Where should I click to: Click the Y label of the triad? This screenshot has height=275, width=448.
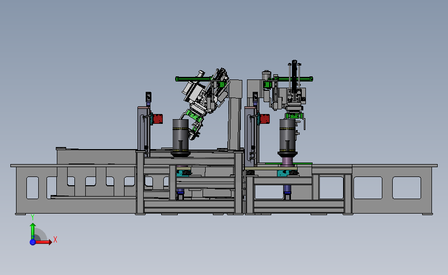[x=33, y=218]
